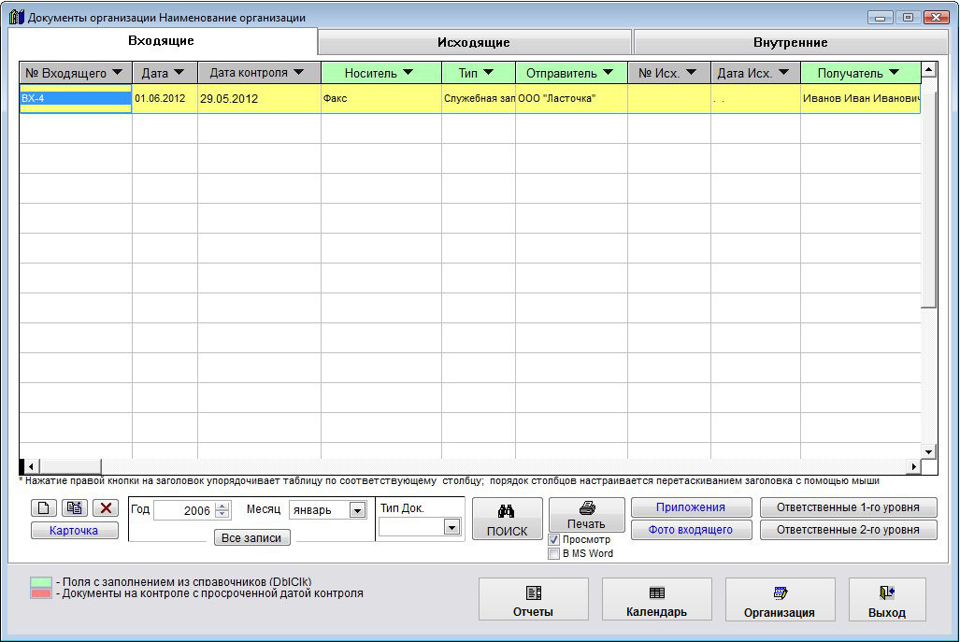Click the Все записи button
Viewport: 960px width, 642px height.
[x=251, y=537]
